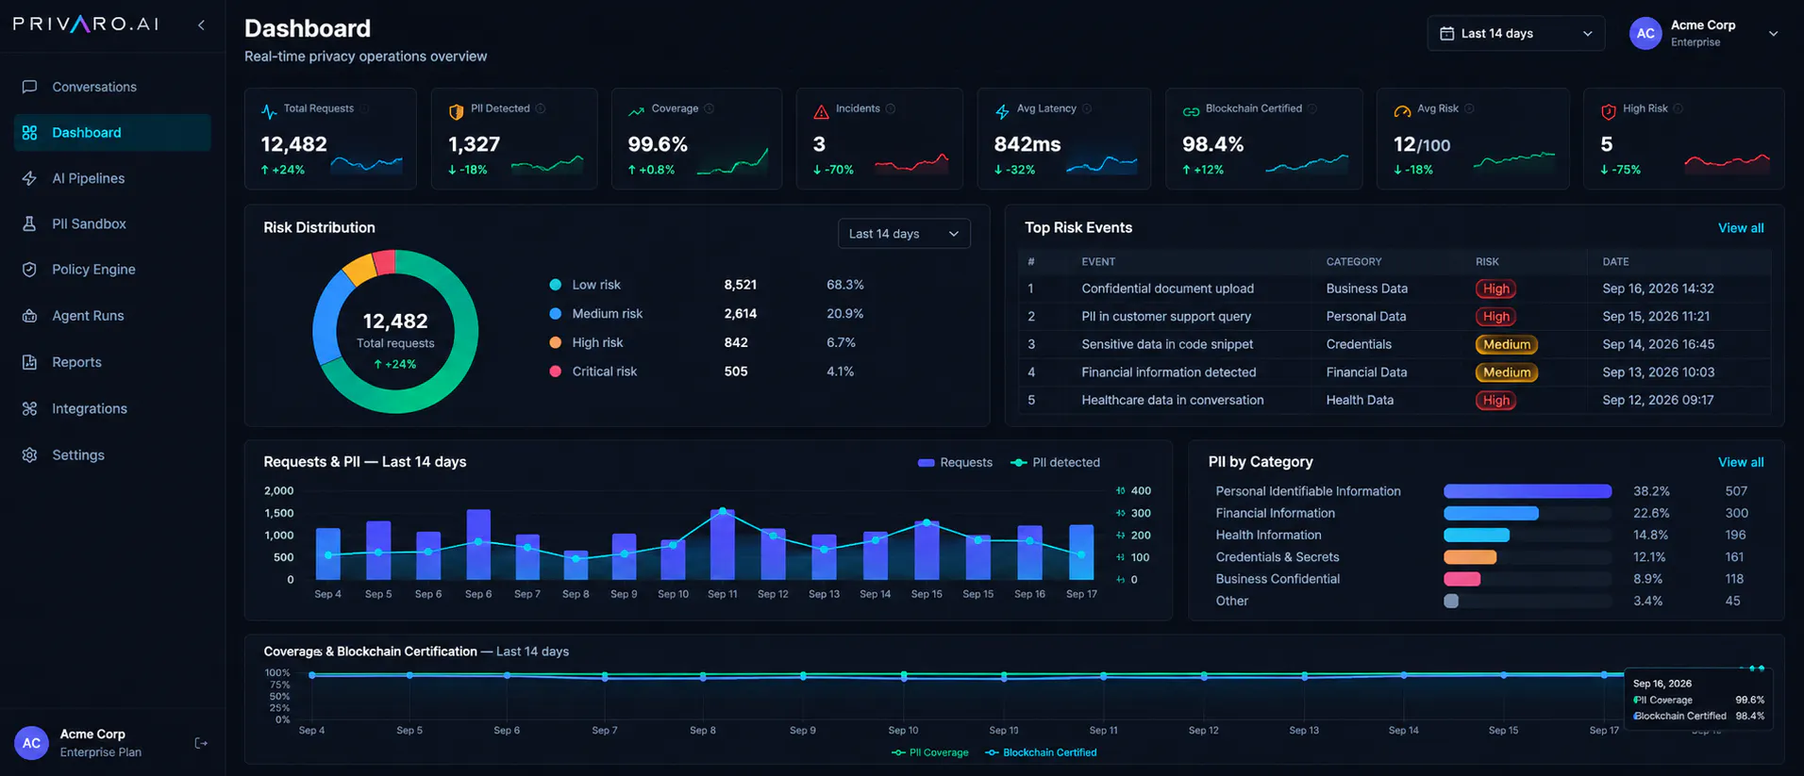The width and height of the screenshot is (1804, 776).
Task: Click the AC avatar in top header
Action: tap(1645, 33)
